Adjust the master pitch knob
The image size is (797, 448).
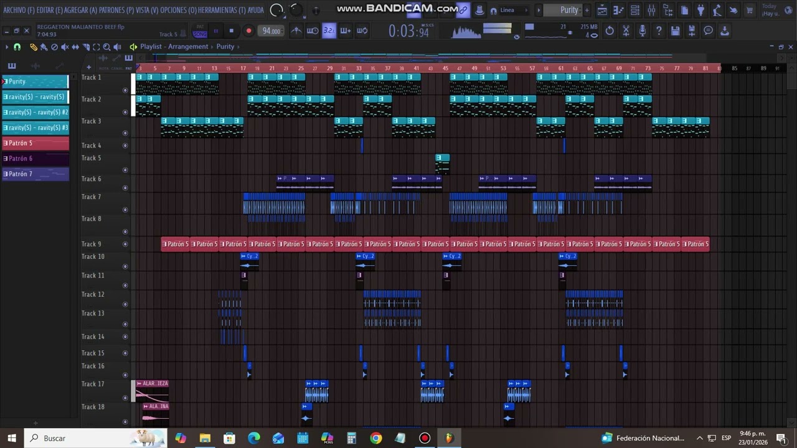(296, 10)
